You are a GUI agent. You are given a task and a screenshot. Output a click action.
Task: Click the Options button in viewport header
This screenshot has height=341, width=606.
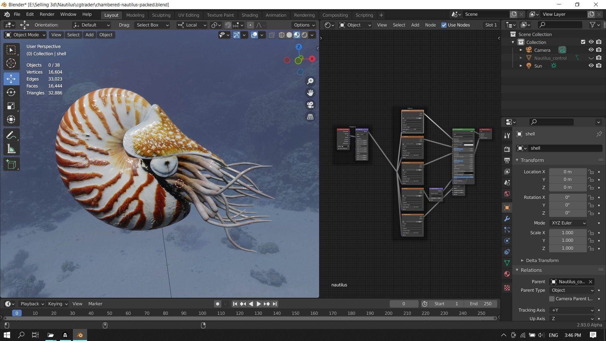tap(304, 25)
